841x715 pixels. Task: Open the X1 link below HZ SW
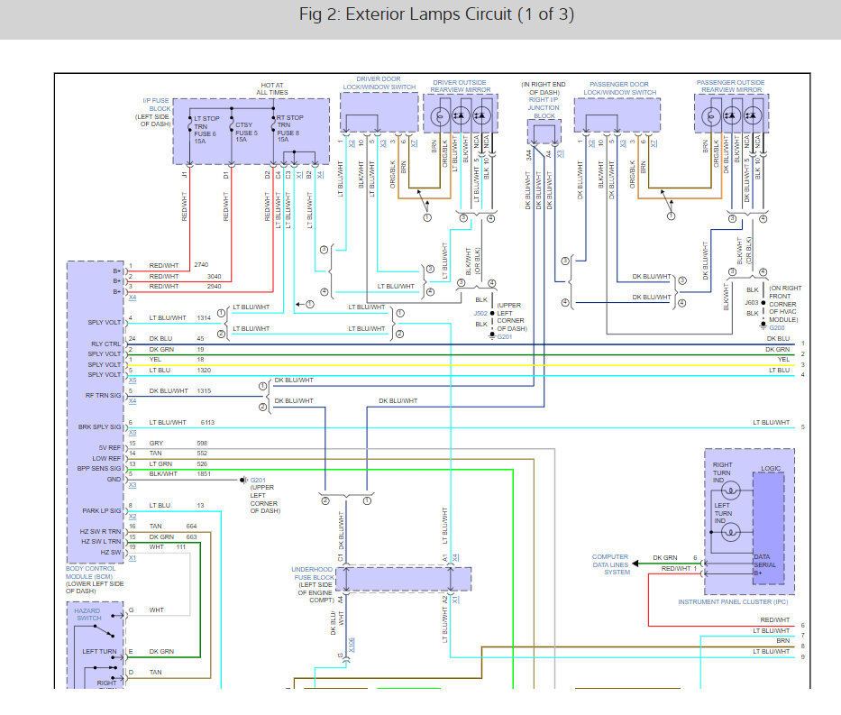pos(133,558)
